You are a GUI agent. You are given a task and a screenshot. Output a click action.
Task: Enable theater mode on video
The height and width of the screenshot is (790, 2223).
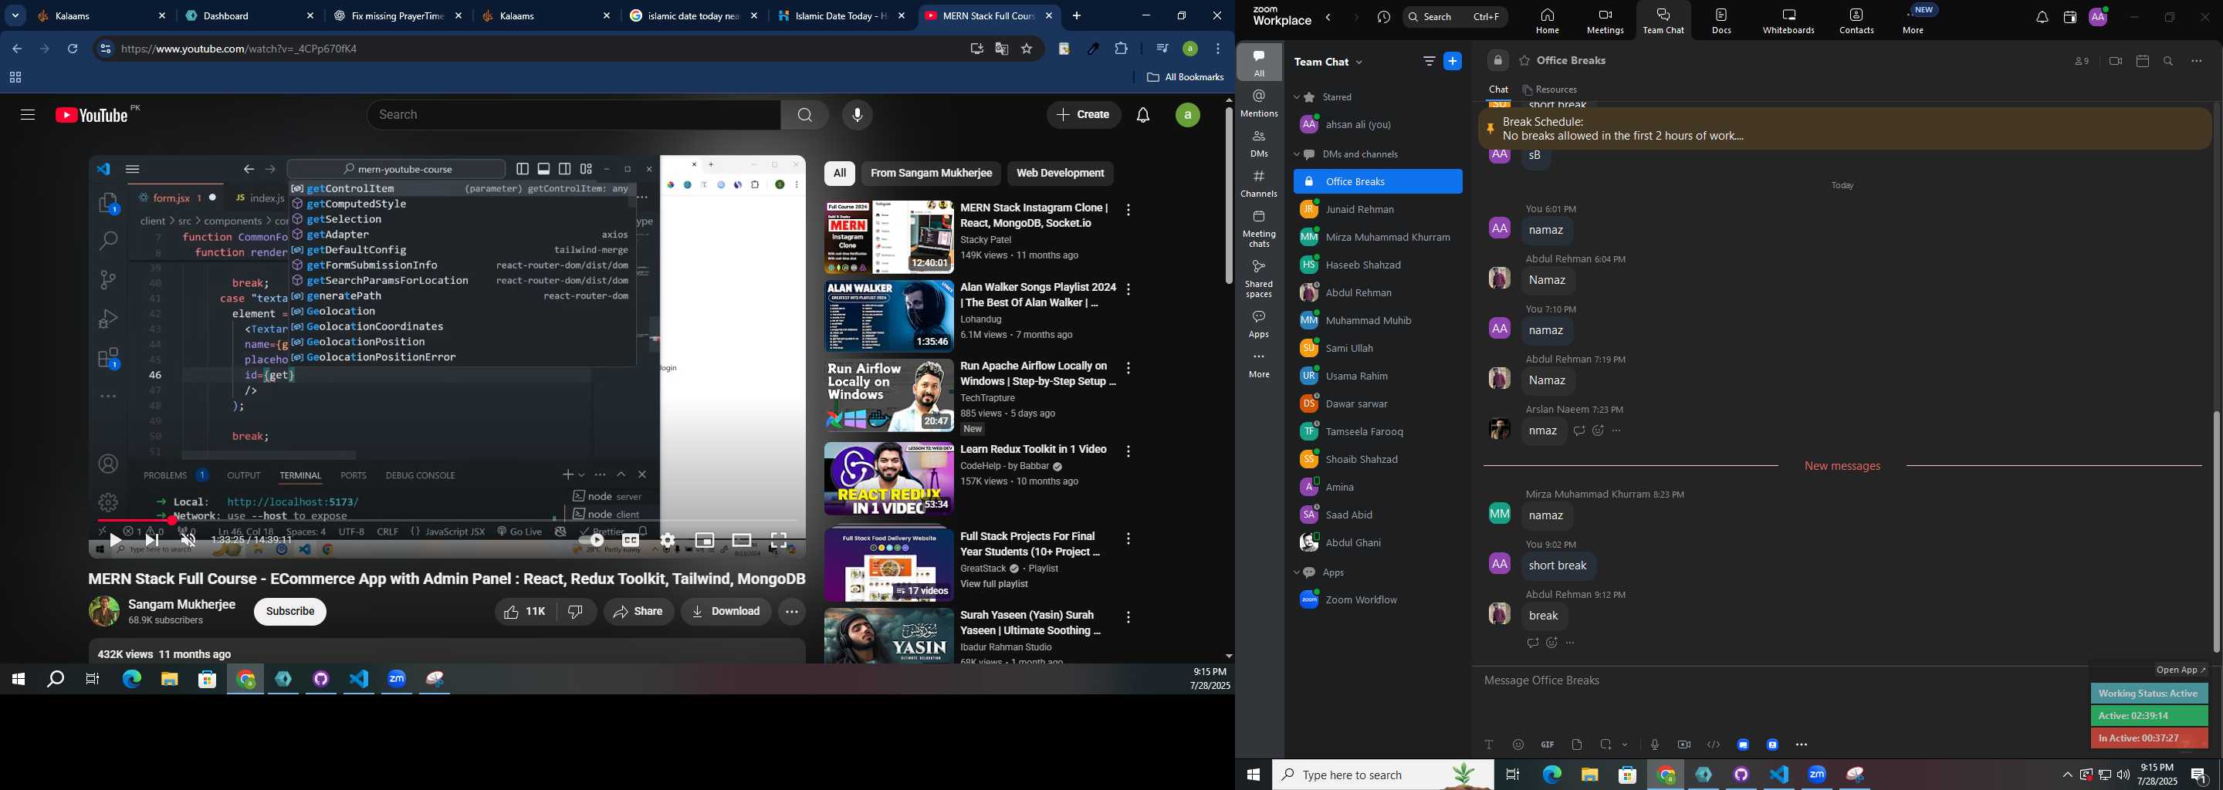pyautogui.click(x=742, y=541)
